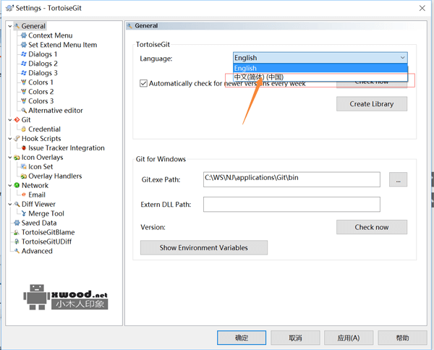Click the Issue Tracker Integration bug icon

coord(23,148)
